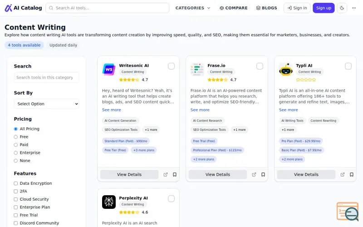363x227 pixels.
Task: Open the BLOGS page
Action: tap(266, 8)
